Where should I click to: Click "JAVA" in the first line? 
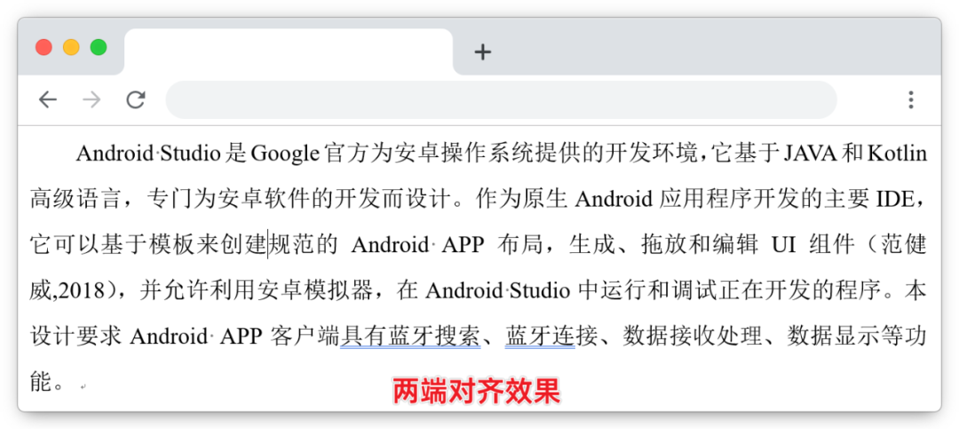[x=810, y=153]
